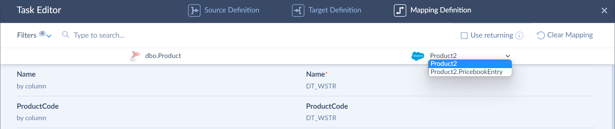Click DT_WSTR under target ProductCode
The width and height of the screenshot is (615, 129).
(321, 118)
